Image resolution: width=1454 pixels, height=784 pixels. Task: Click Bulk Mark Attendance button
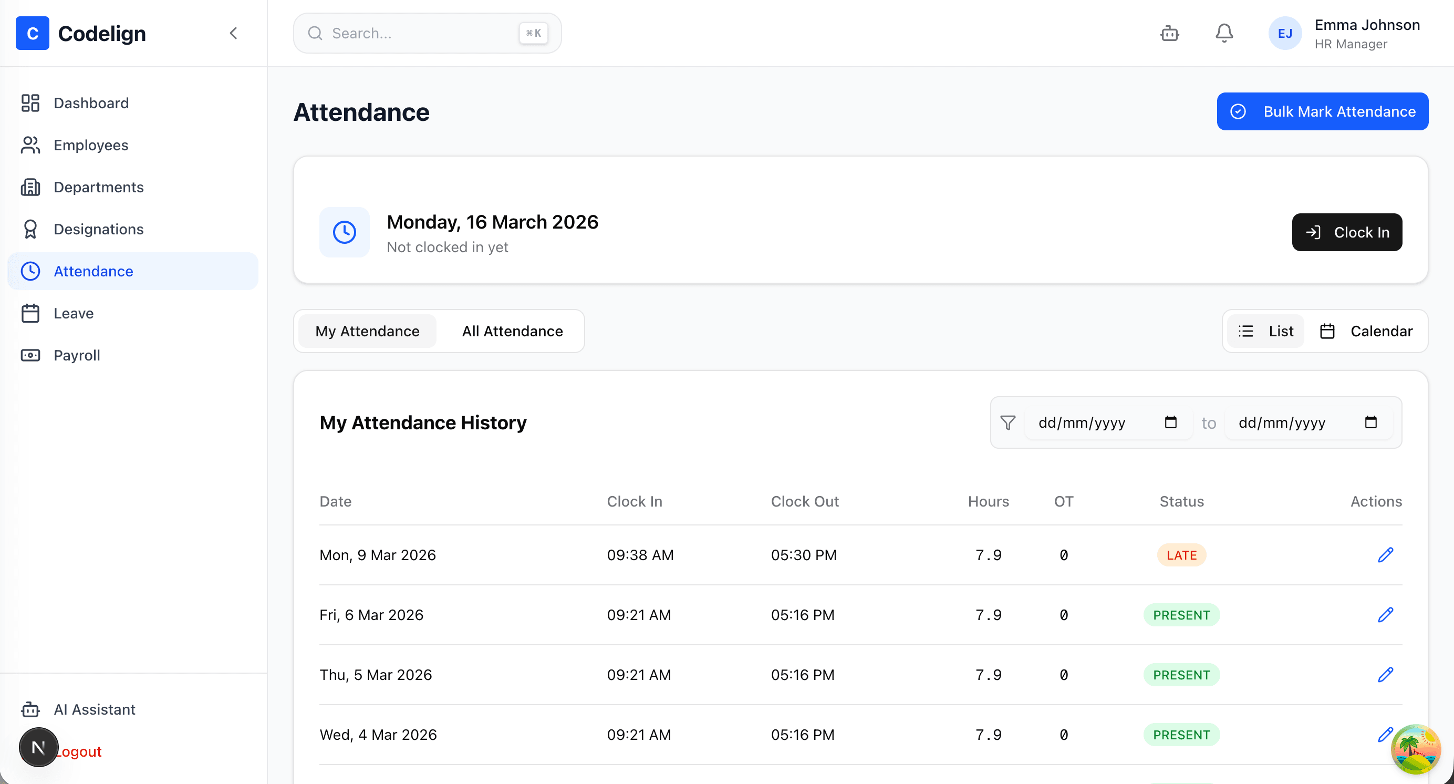coord(1322,111)
